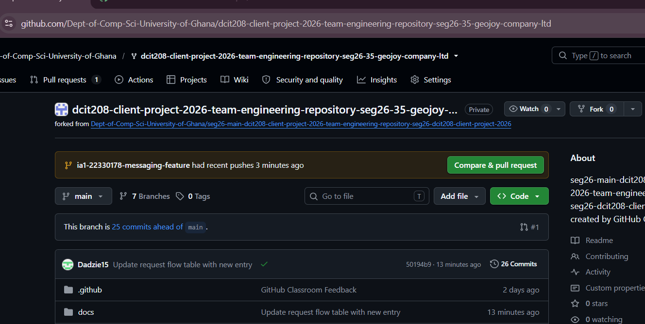Click the repository owner avatar icon
The height and width of the screenshot is (324, 645).
point(61,110)
